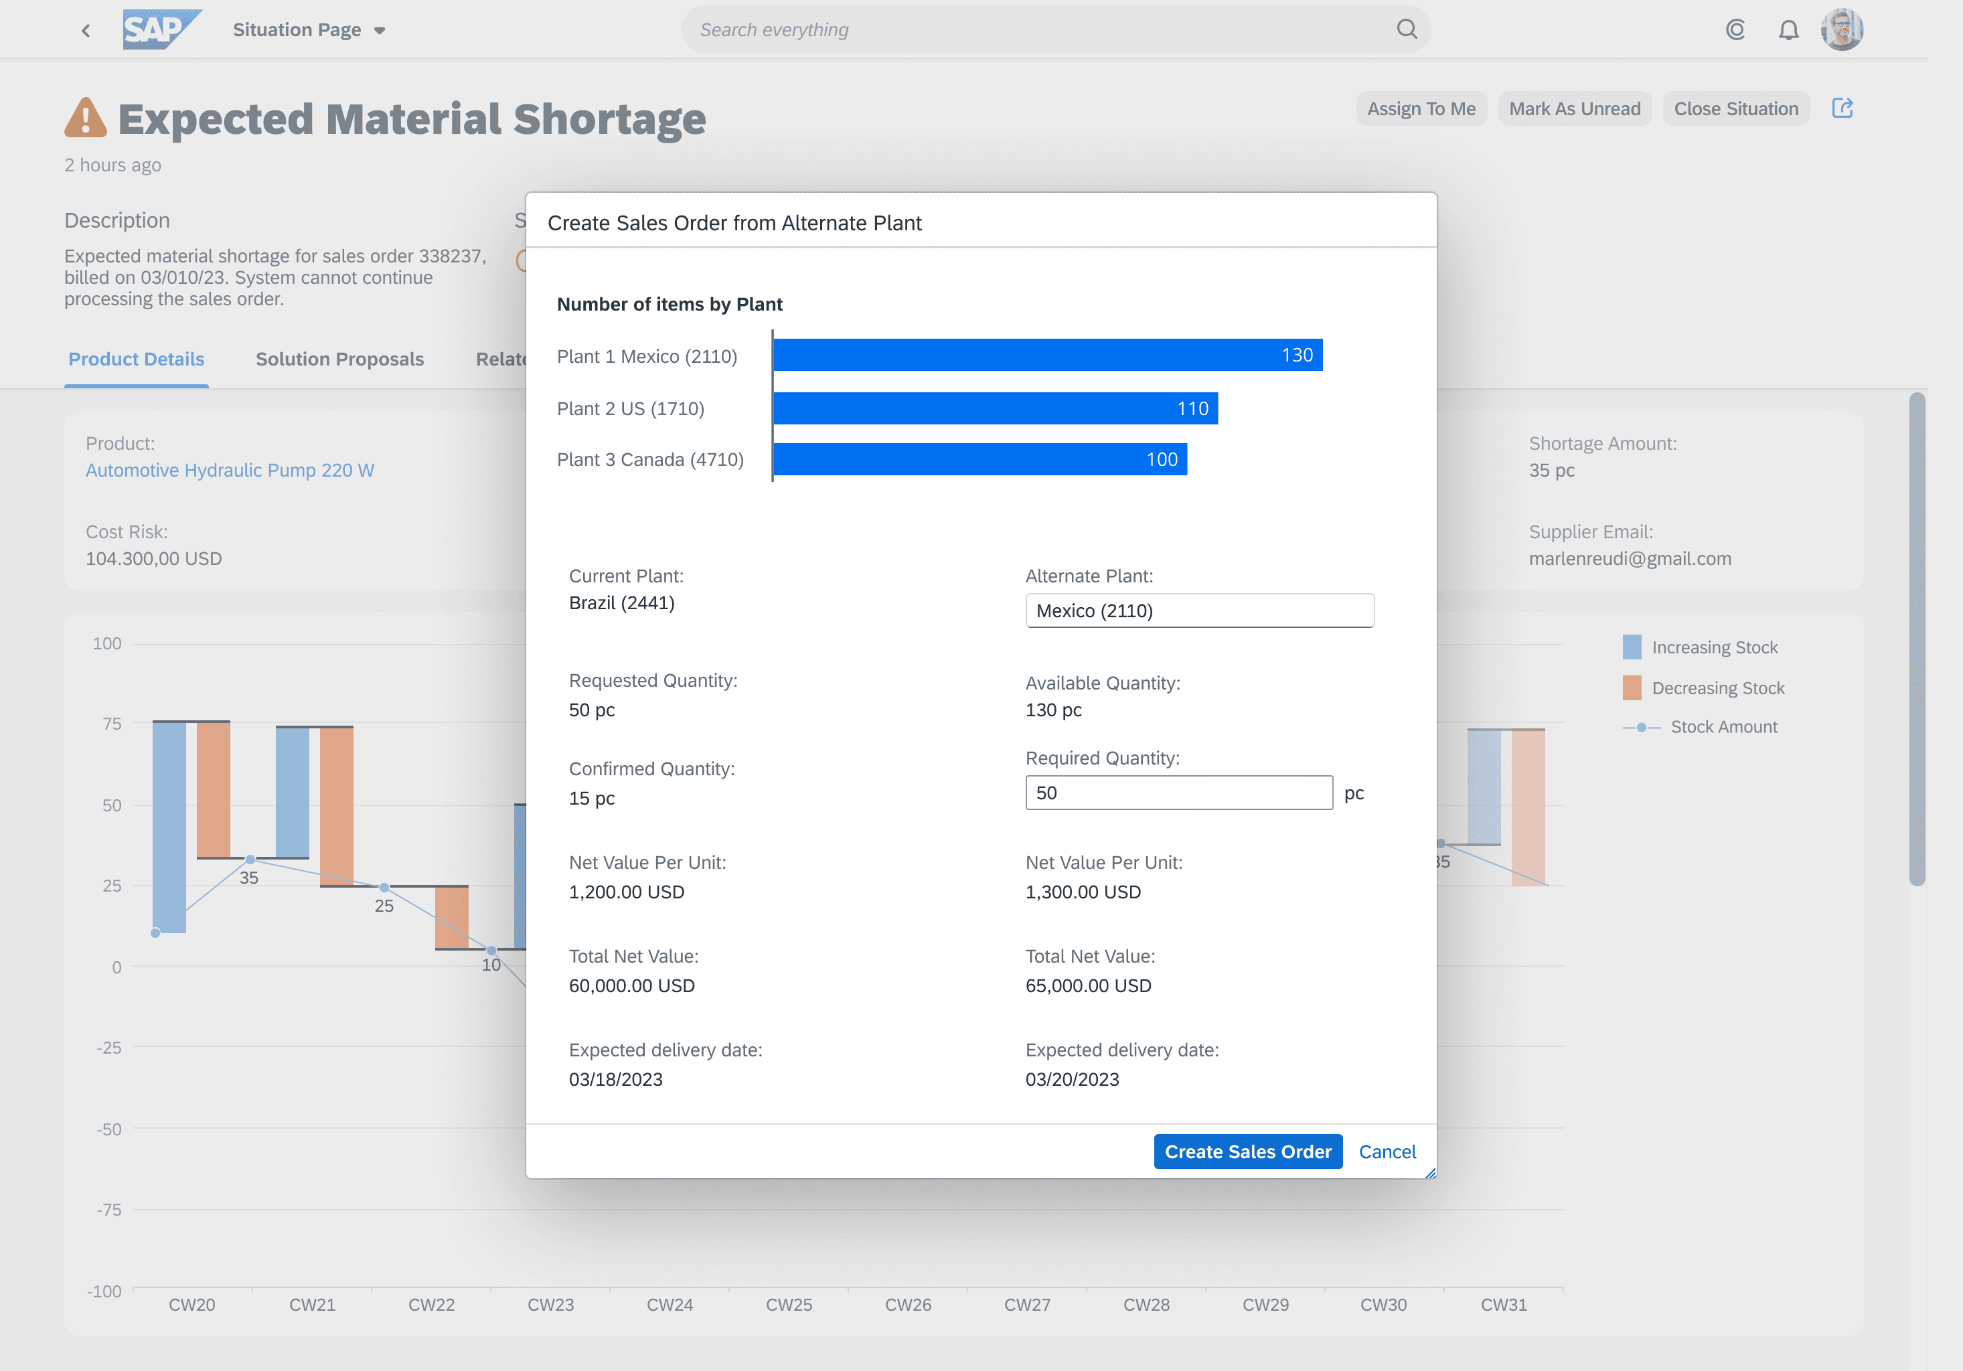The width and height of the screenshot is (1963, 1371).
Task: Select the Product Details tab
Action: (136, 359)
